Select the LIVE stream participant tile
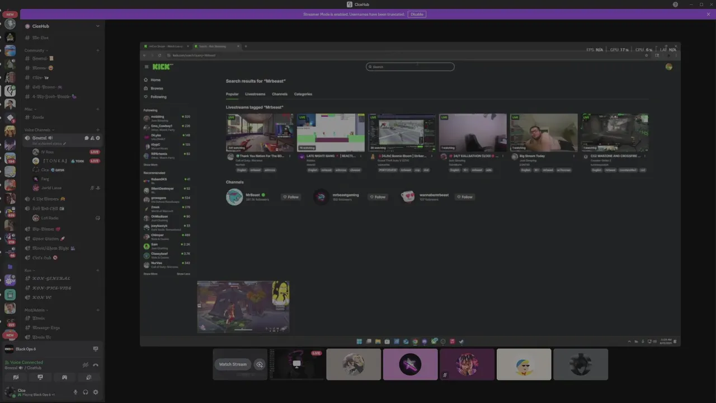This screenshot has height=403, width=716. [x=297, y=364]
